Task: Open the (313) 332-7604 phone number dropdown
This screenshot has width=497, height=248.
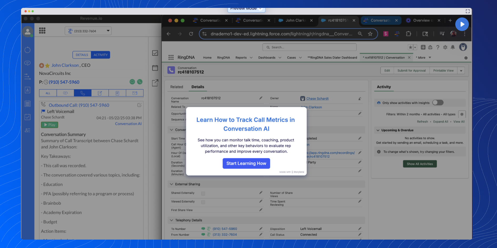Action: click(x=108, y=31)
